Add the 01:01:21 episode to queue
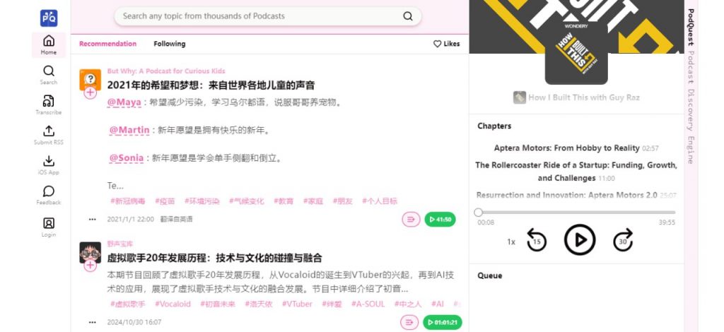The width and height of the screenshot is (724, 332). (409, 322)
